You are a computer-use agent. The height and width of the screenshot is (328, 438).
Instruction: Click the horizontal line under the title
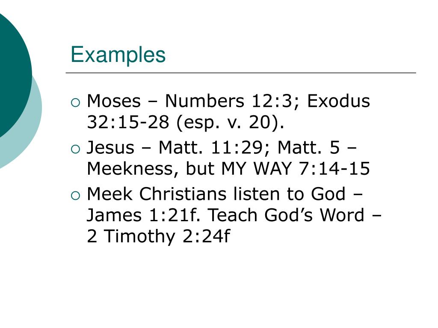(x=241, y=73)
